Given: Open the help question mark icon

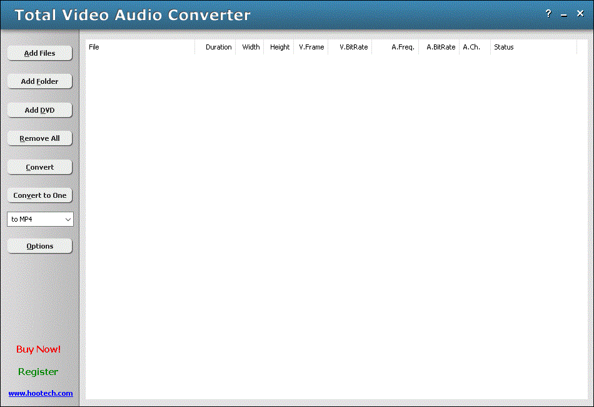Looking at the screenshot, I should coord(548,14).
